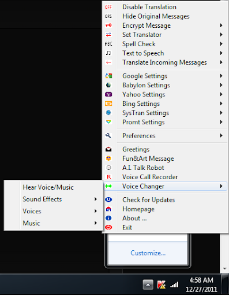This screenshot has width=229, height=296.
Task: Open Voices in Voice Changer submenu
Action: (x=53, y=211)
